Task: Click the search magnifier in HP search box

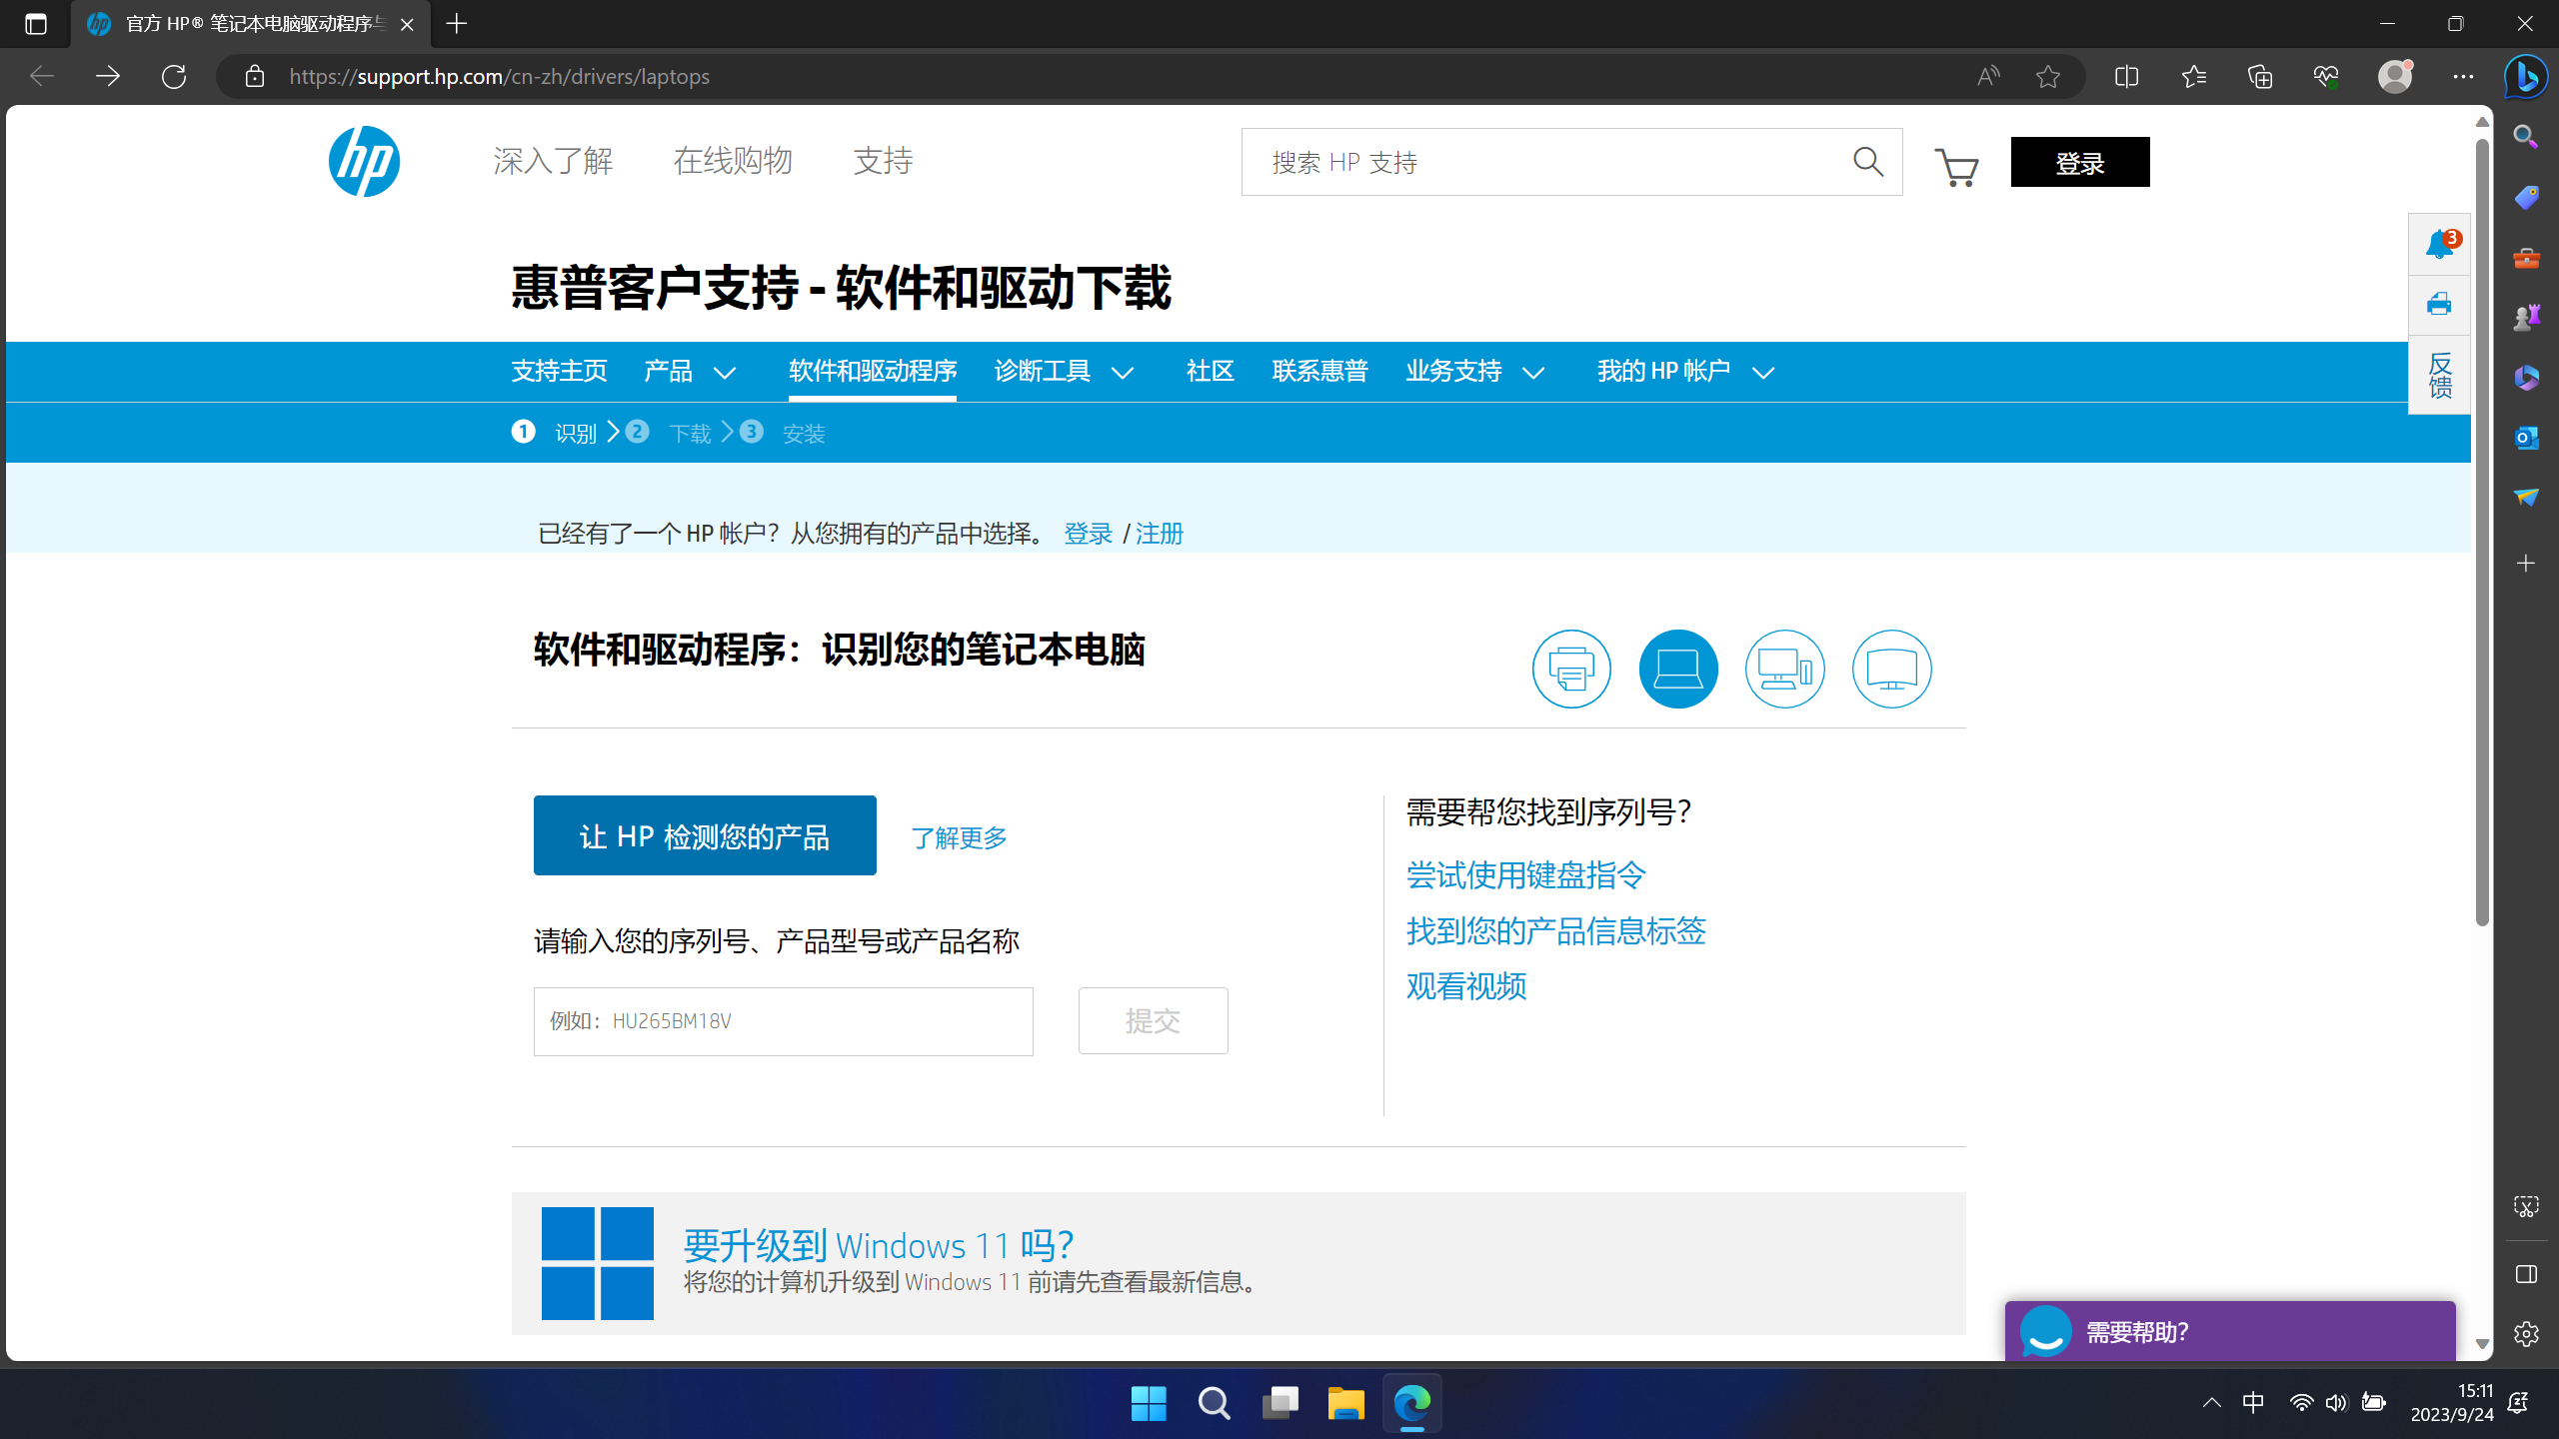Action: 1867,162
